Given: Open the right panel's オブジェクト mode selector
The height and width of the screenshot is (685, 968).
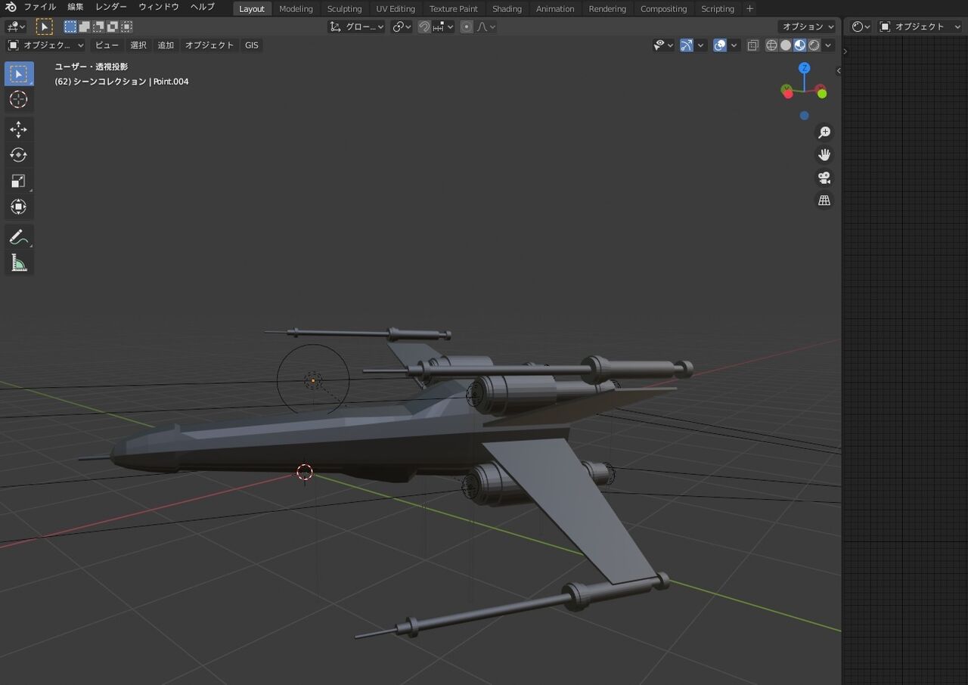Looking at the screenshot, I should [920, 26].
